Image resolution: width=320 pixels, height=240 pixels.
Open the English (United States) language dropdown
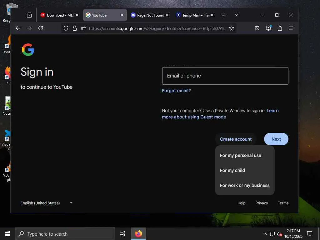click(x=47, y=203)
